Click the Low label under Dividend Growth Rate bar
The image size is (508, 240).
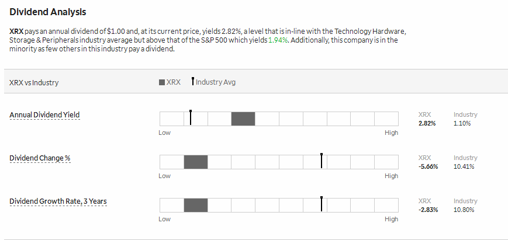click(x=165, y=219)
